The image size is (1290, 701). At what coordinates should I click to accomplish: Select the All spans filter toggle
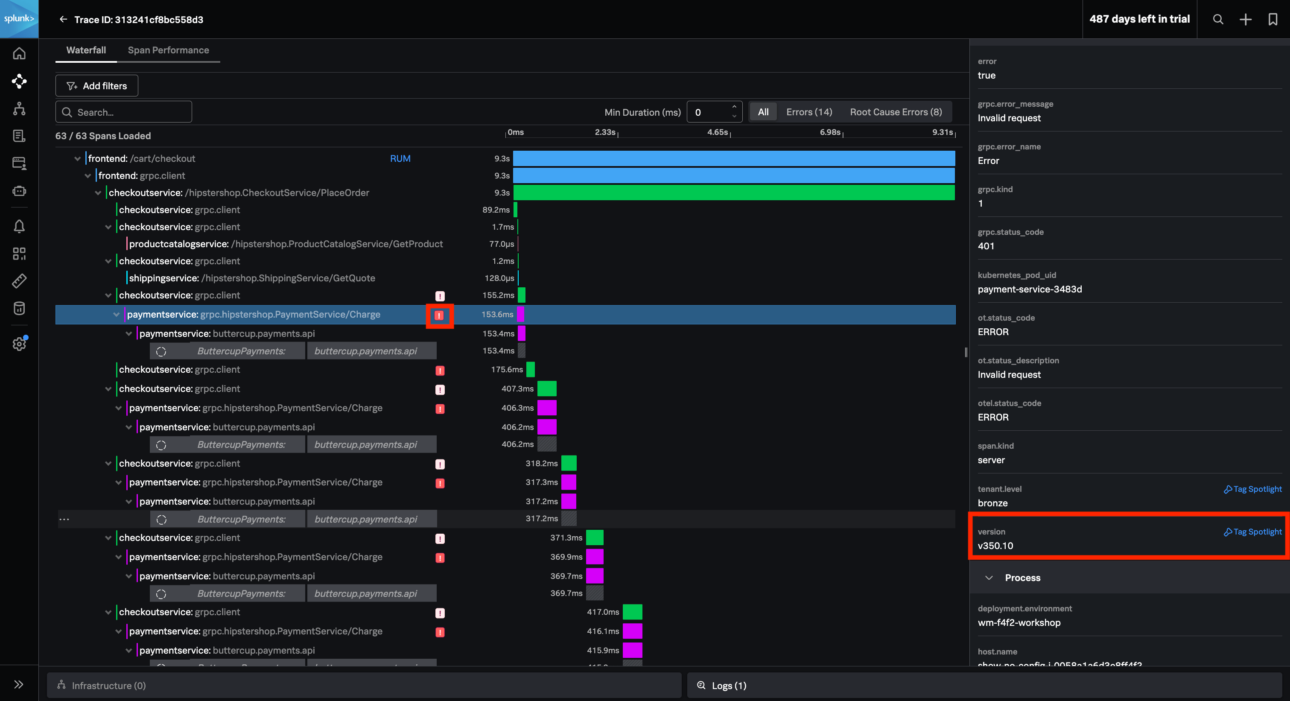[x=763, y=112]
